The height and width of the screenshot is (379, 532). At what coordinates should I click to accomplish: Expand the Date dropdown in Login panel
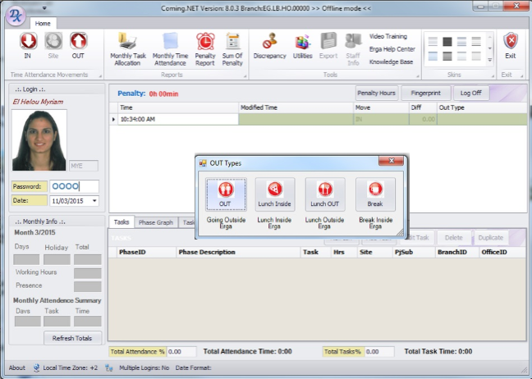coord(94,200)
